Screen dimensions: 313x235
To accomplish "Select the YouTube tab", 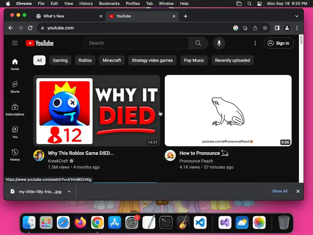I will [142, 16].
